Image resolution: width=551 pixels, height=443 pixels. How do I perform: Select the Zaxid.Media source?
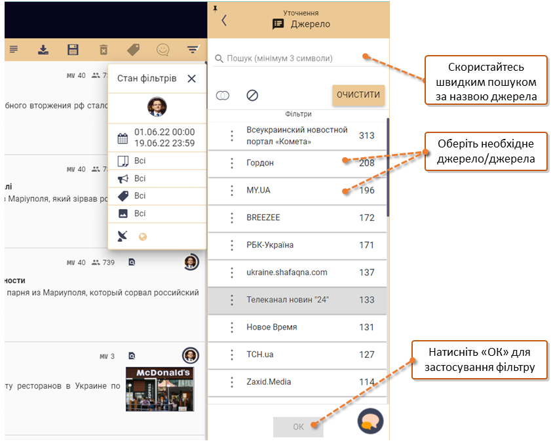[x=297, y=382]
